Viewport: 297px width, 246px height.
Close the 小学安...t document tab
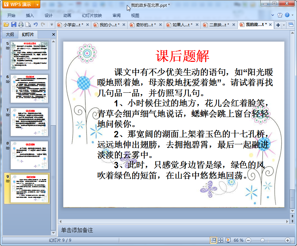[88, 25]
